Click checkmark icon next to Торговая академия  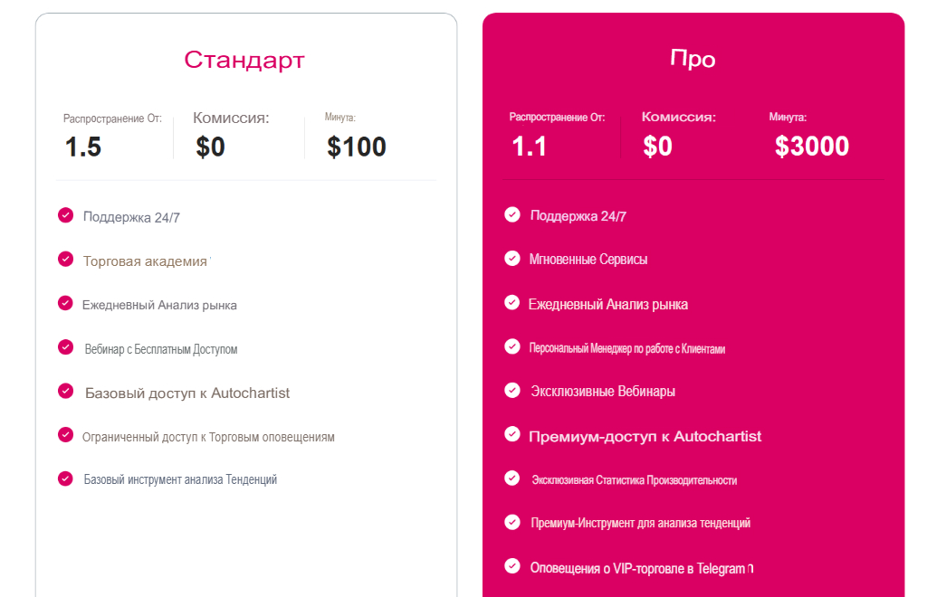pyautogui.click(x=65, y=260)
